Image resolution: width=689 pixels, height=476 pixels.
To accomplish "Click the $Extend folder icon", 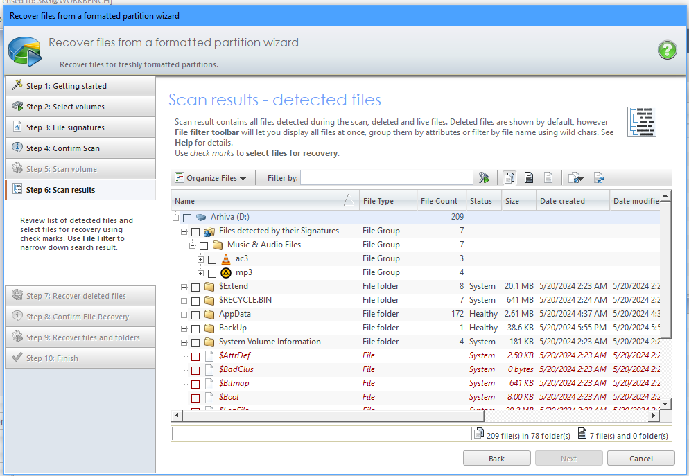I will pyautogui.click(x=209, y=286).
